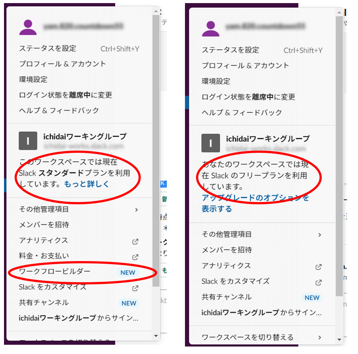Click the purple user avatar in left menu
Viewport: 358px width, 354px height.
point(28,27)
